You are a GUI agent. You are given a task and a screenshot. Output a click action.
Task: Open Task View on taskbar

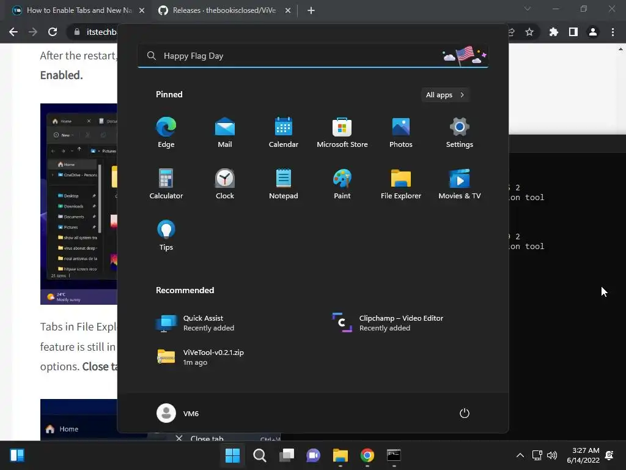click(287, 455)
